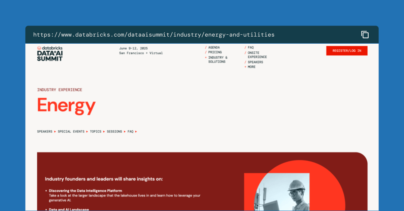This screenshot has width=404, height=211.
Task: Jump to the Sessions section
Action: coord(114,132)
